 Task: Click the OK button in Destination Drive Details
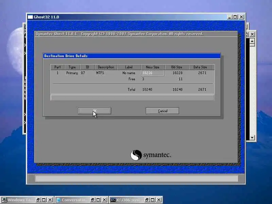click(95, 111)
